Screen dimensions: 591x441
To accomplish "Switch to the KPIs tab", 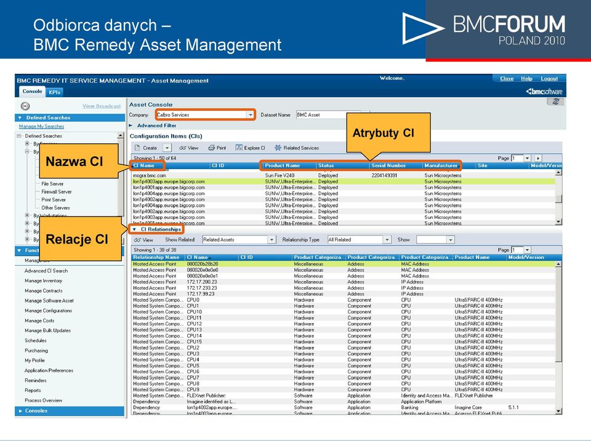I will point(54,92).
